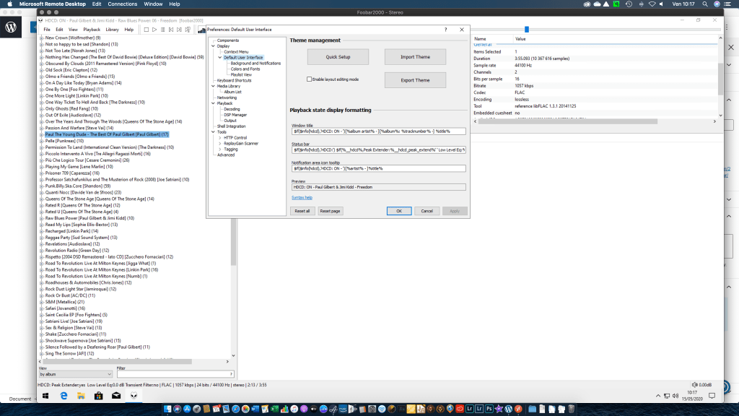Open Microsoft Edge from Windows taskbar

64,396
